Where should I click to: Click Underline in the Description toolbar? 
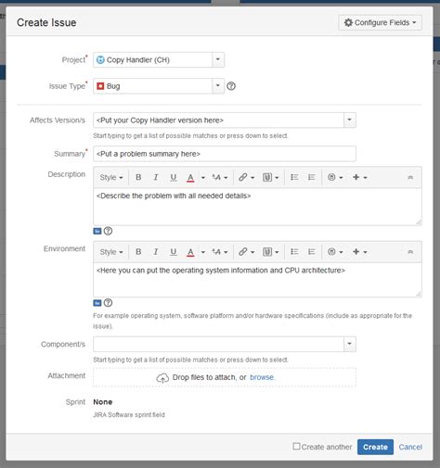point(174,177)
